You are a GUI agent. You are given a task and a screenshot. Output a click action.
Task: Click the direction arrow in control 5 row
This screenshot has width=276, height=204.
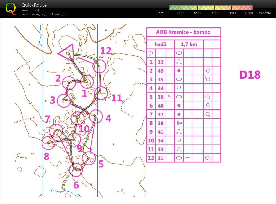[170, 96]
